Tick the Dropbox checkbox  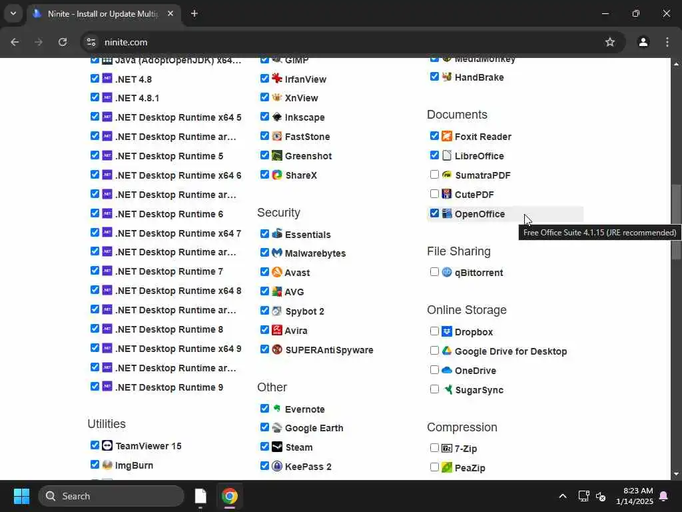point(434,331)
